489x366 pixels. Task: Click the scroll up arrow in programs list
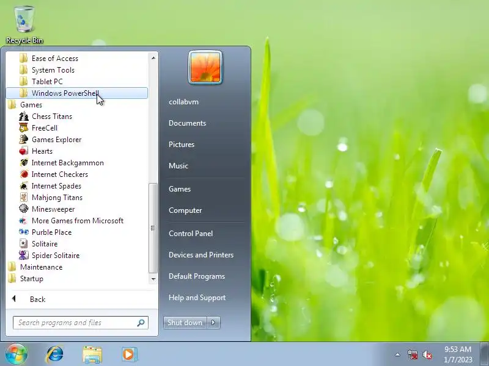pos(153,58)
